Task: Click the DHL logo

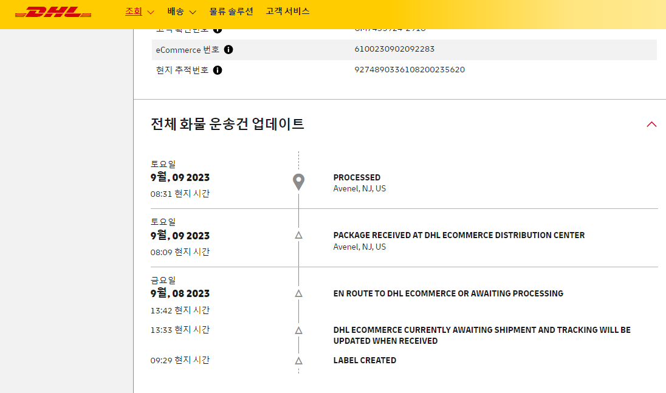Action: coord(53,12)
